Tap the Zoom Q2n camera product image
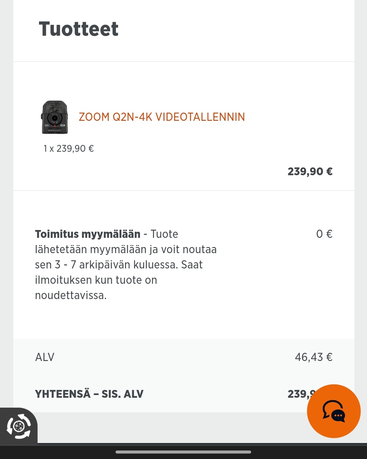 pos(54,117)
